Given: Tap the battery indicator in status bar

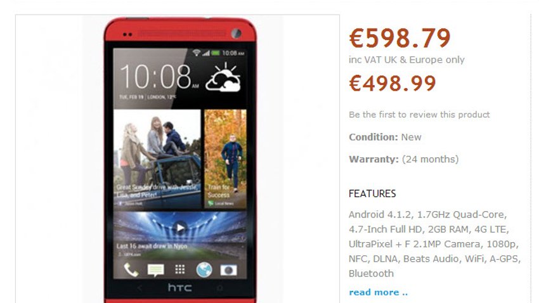Looking at the screenshot, I should (x=216, y=53).
